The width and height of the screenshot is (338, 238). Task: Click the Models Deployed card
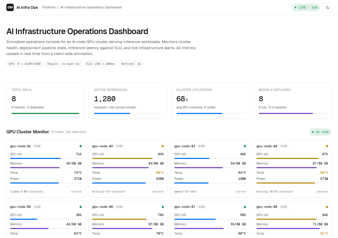pos(293,101)
